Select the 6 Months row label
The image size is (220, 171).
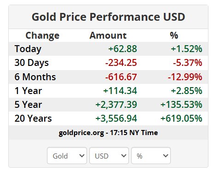click(35, 77)
